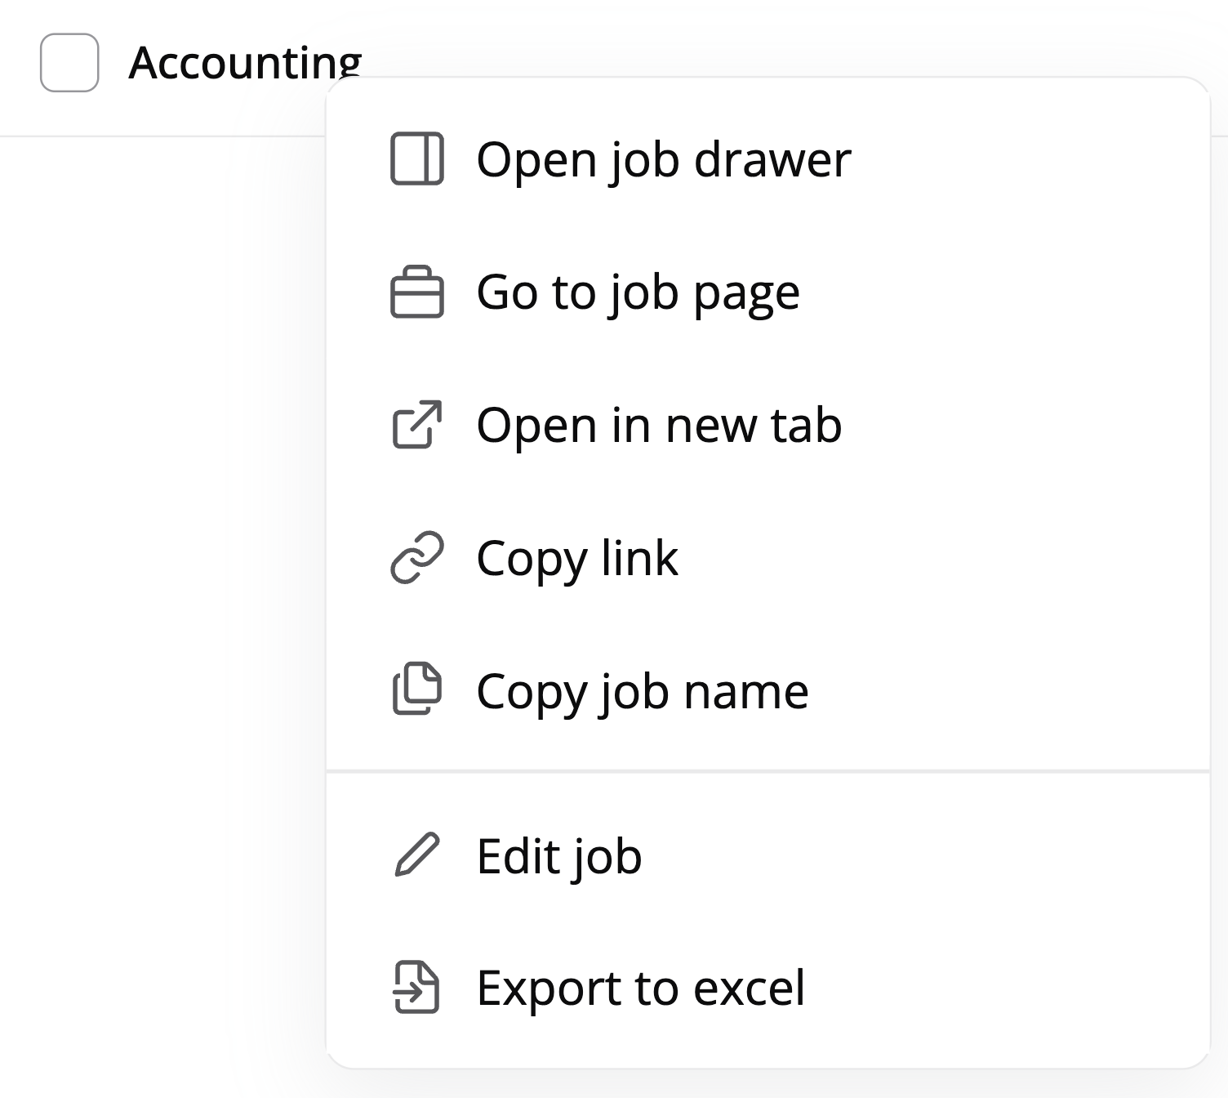Click the duplicate pages copy icon
This screenshot has width=1228, height=1098.
click(417, 690)
